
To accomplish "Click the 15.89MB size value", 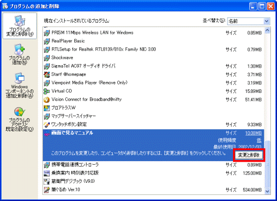I will (x=253, y=91).
